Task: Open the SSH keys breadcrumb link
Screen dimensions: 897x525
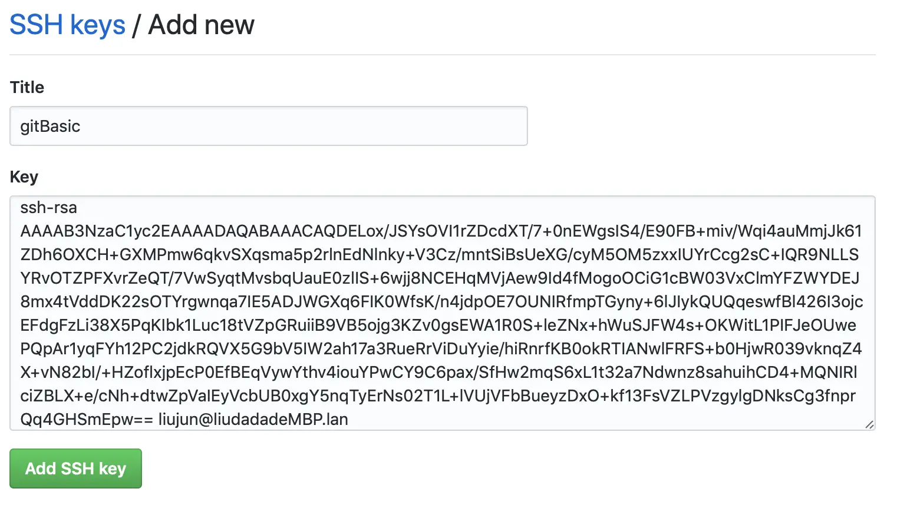Action: 67,25
